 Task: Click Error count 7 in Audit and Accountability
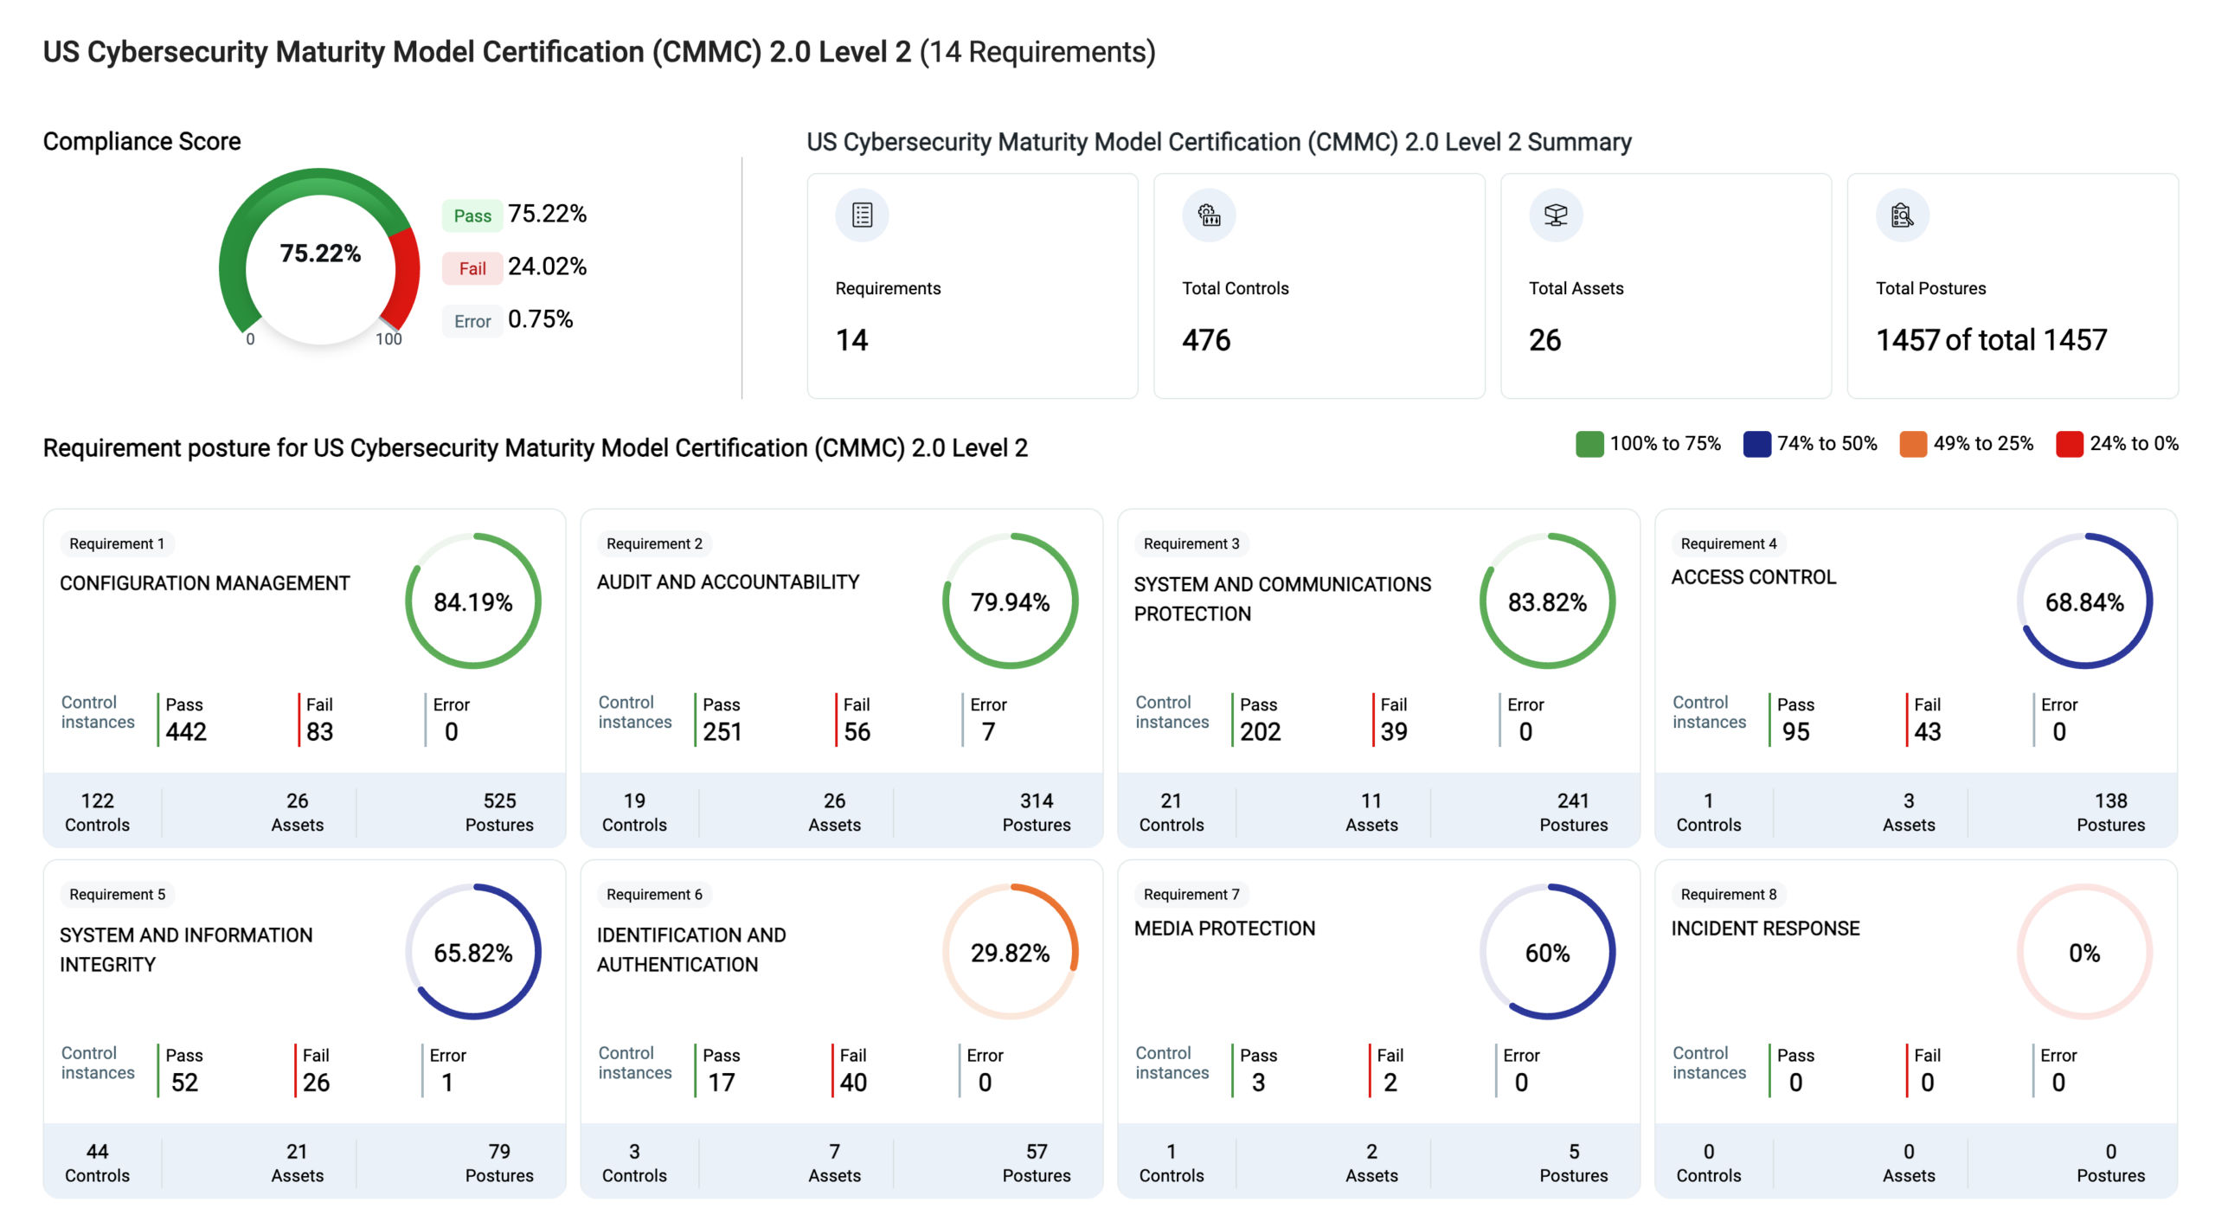click(x=988, y=732)
